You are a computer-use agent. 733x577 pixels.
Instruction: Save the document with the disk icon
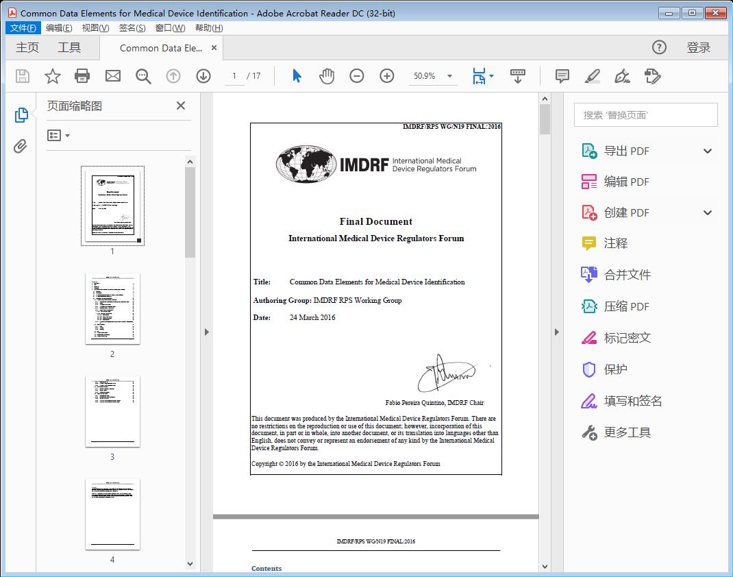pyautogui.click(x=21, y=76)
